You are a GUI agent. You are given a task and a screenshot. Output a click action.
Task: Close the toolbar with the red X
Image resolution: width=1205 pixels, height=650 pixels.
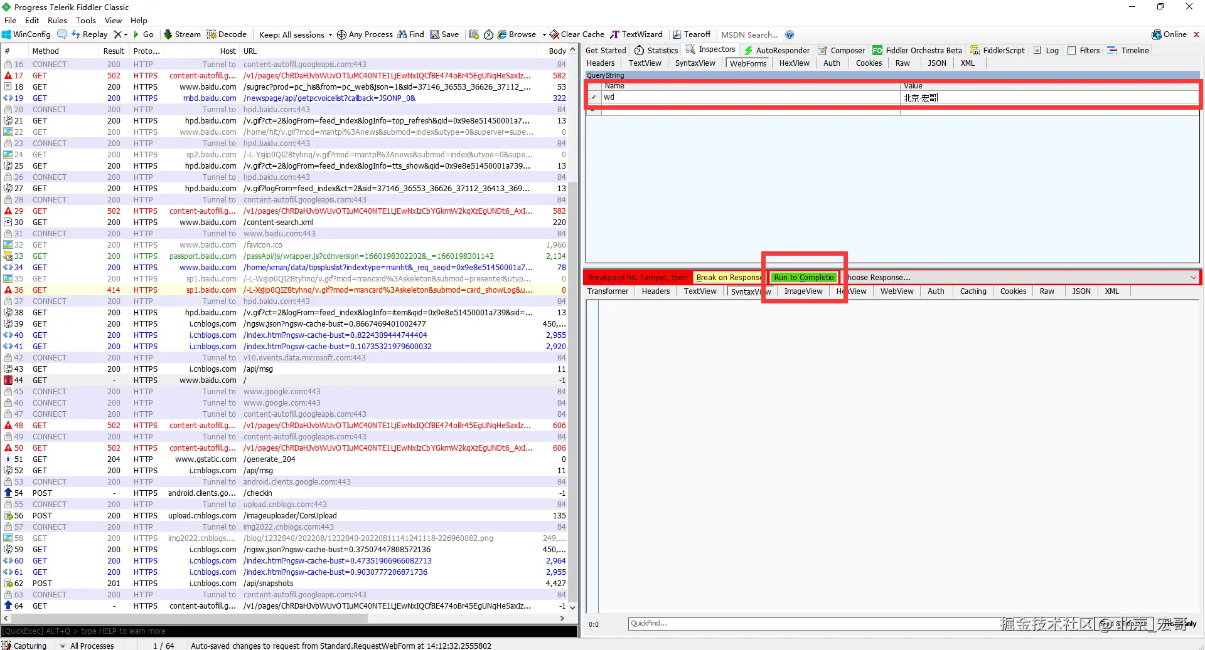pos(1196,34)
